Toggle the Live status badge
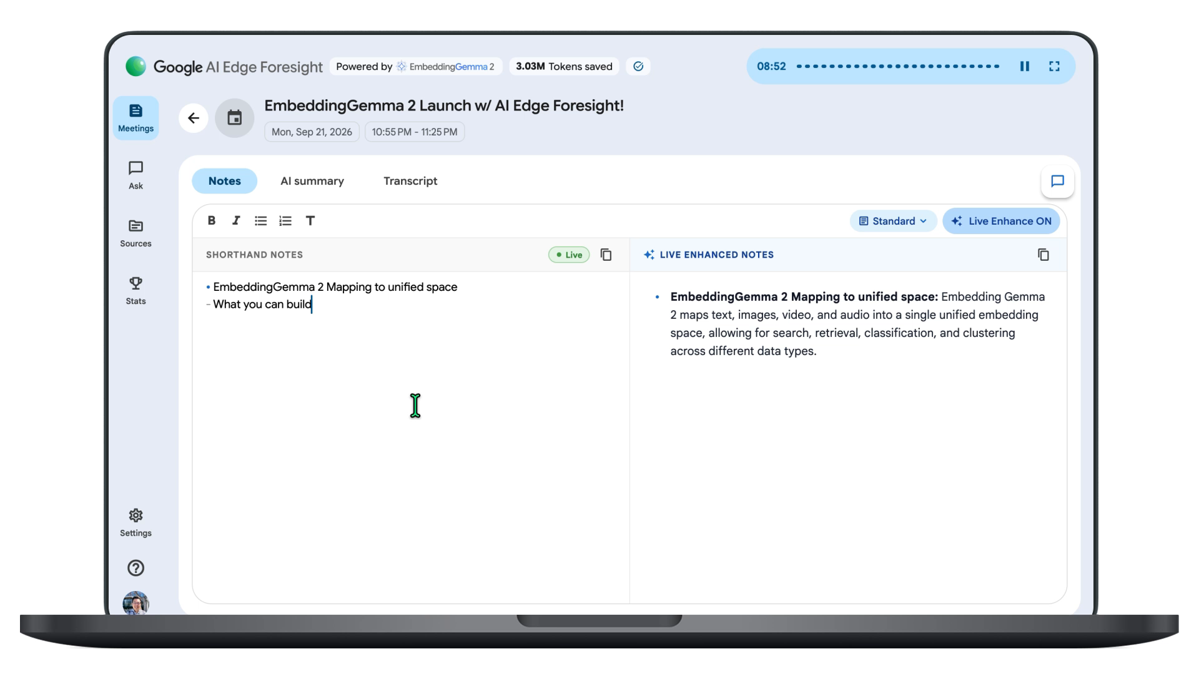The width and height of the screenshot is (1199, 674). pyautogui.click(x=569, y=255)
